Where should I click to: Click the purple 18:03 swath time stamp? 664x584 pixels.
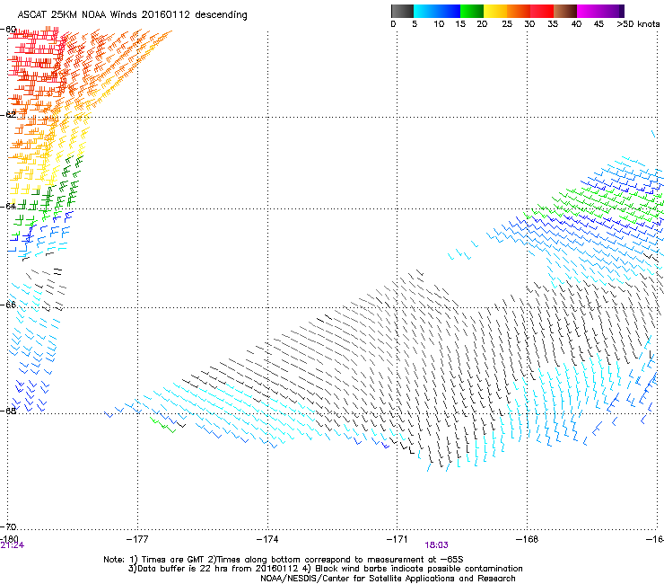click(437, 545)
